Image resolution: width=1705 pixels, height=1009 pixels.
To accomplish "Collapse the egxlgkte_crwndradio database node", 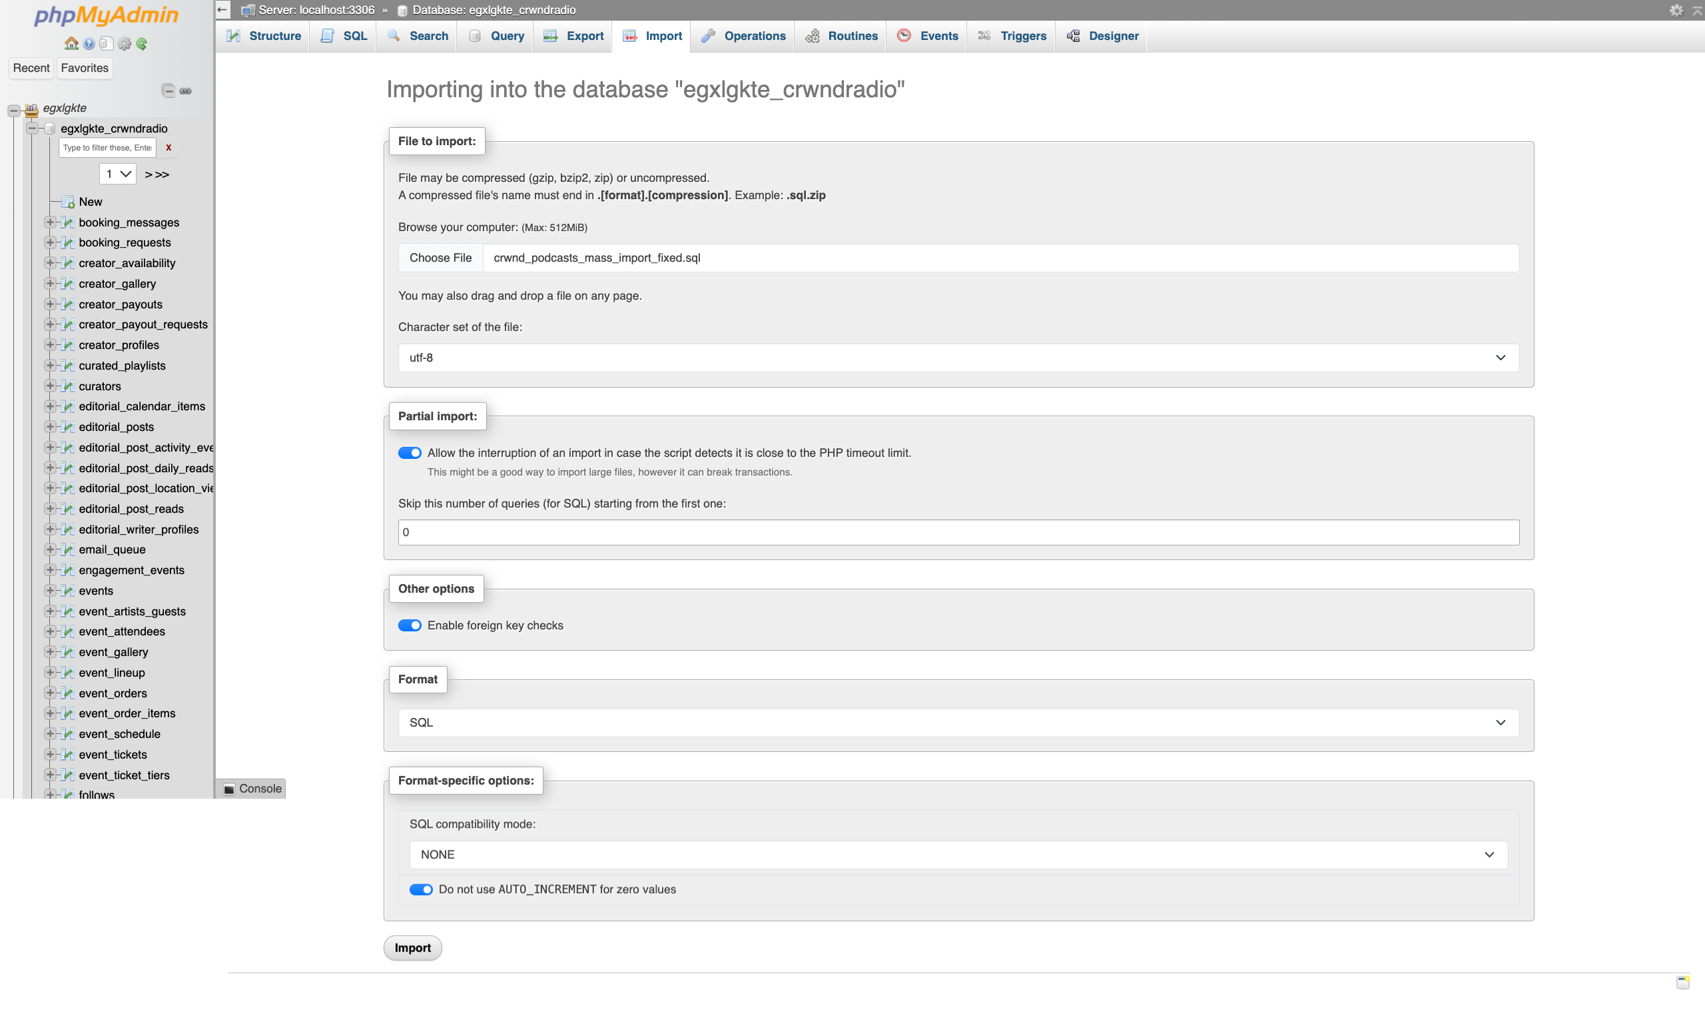I will 32,128.
